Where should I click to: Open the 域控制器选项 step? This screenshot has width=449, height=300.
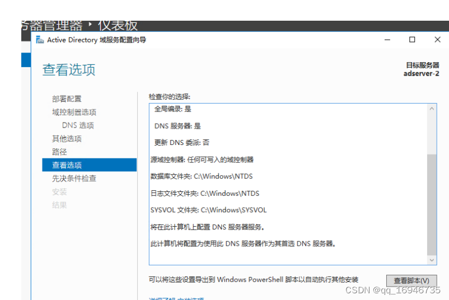coord(74,112)
